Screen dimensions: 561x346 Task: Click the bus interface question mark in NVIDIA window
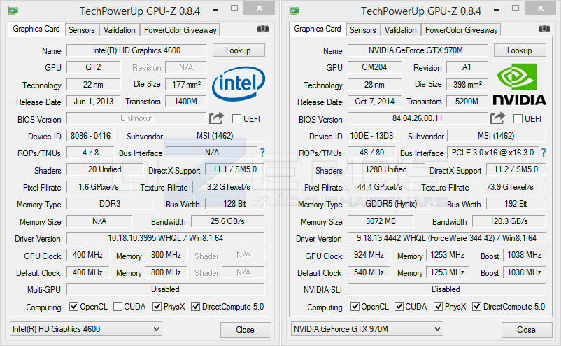[x=544, y=153]
